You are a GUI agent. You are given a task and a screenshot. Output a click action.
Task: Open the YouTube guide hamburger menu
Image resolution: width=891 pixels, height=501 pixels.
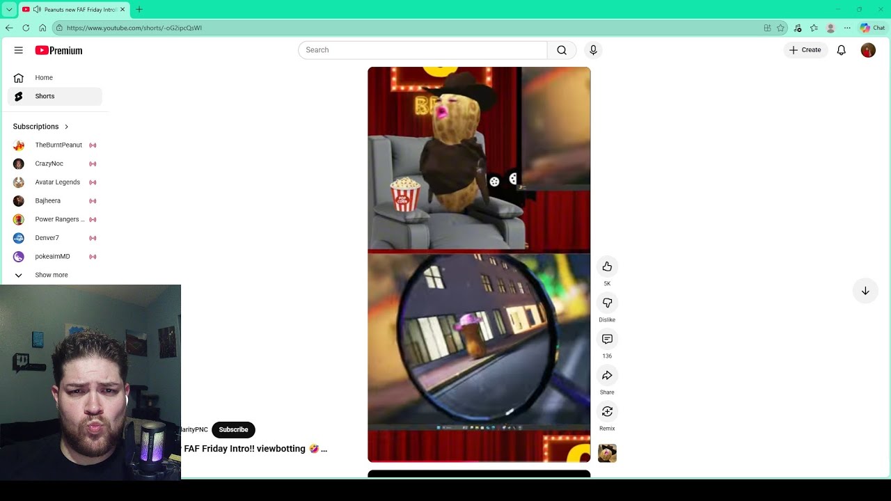tap(19, 50)
